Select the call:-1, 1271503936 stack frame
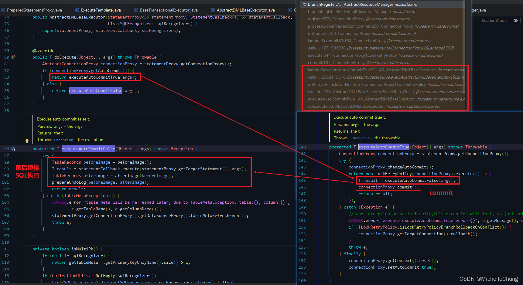The image size is (523, 285). [x=383, y=48]
